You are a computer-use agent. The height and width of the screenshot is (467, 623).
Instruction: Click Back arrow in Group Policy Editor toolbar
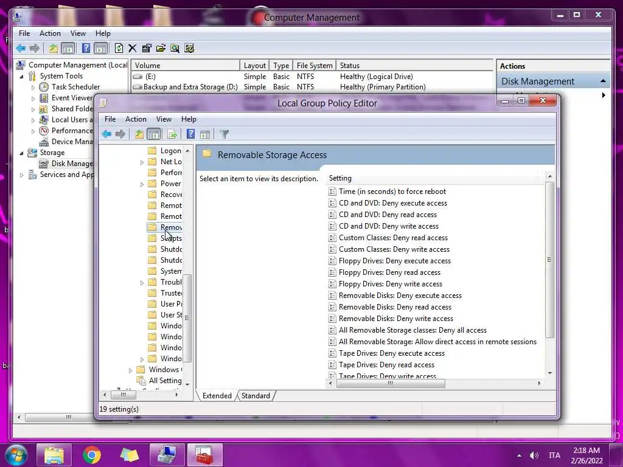106,134
